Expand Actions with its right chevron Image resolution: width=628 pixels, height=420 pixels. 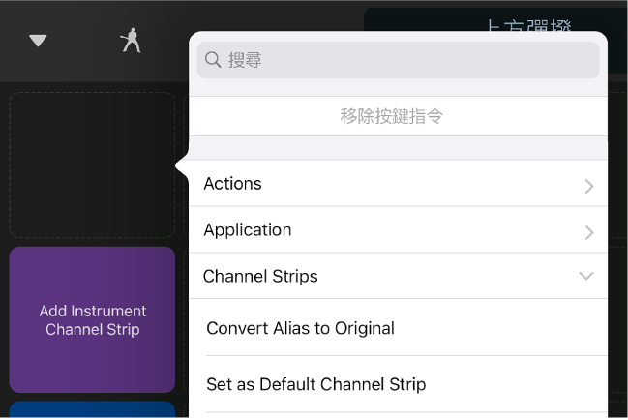(x=588, y=186)
